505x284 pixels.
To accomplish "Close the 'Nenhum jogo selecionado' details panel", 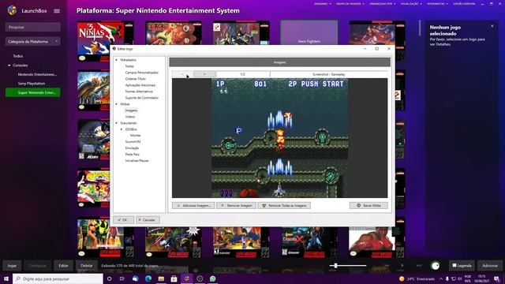I will 492,26.
